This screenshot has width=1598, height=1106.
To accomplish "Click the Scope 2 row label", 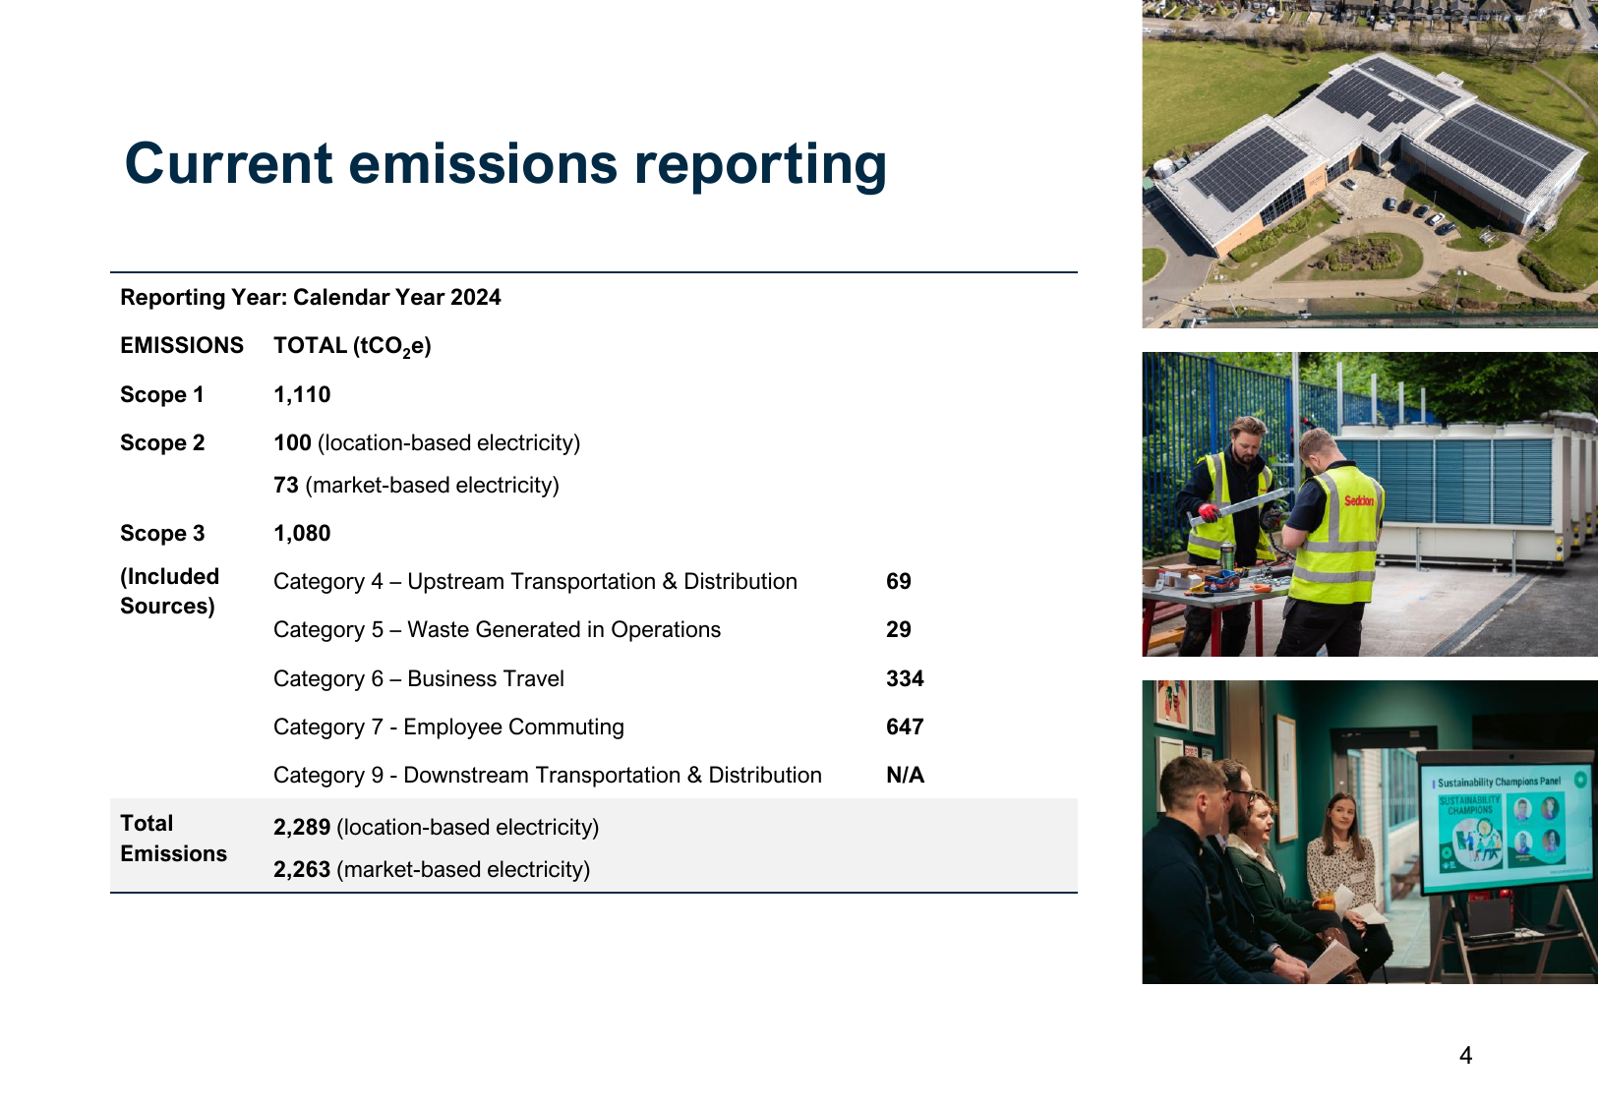I will [x=162, y=442].
